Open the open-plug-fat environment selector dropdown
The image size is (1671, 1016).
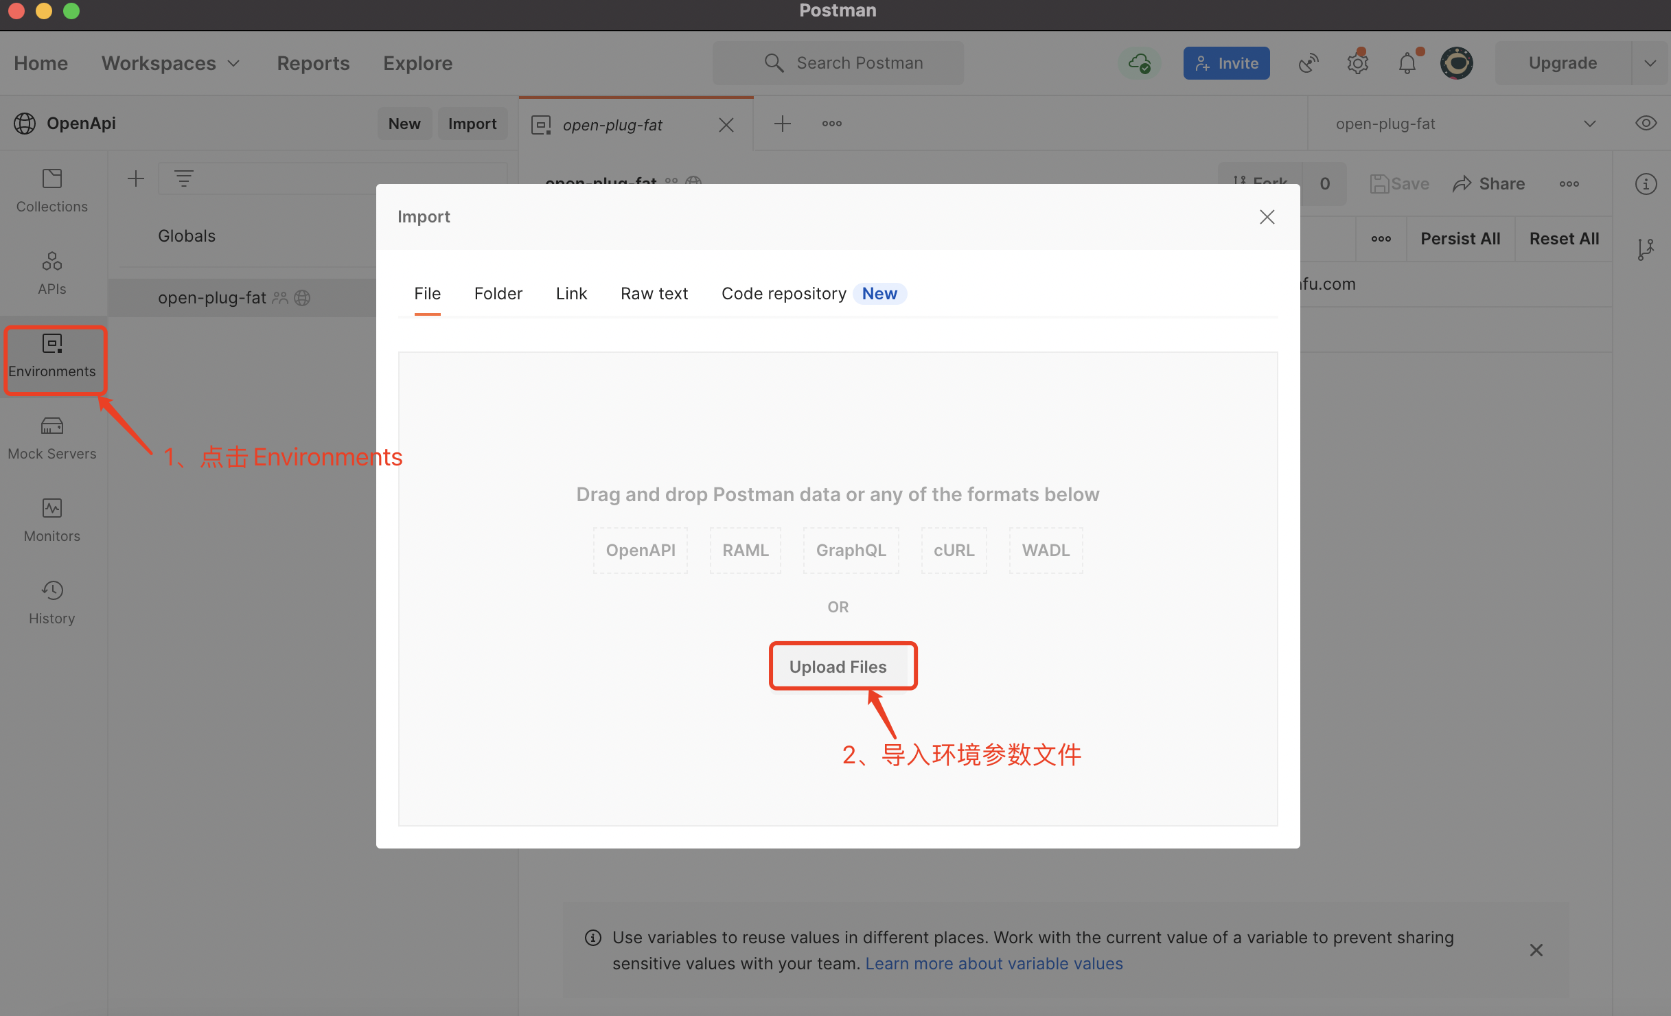[x=1462, y=124]
